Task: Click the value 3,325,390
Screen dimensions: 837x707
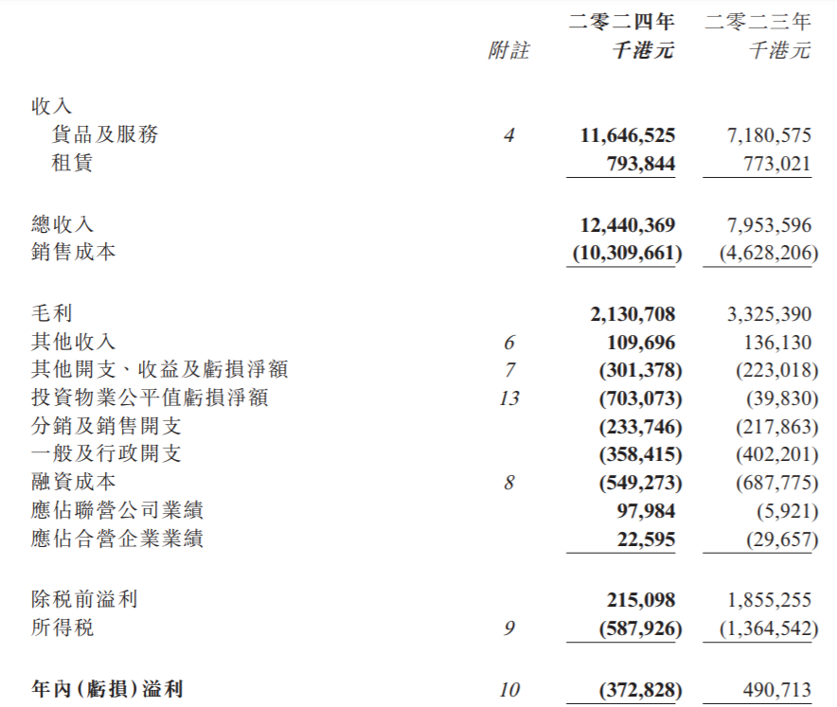Action: tap(769, 314)
